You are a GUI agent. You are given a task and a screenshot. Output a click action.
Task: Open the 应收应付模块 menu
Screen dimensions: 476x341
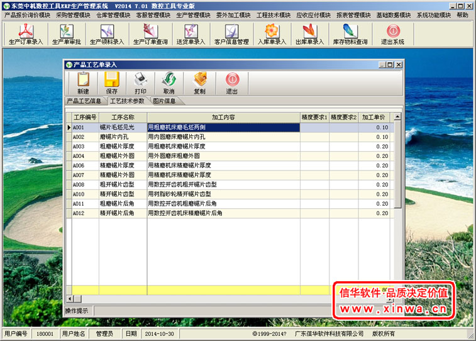pos(314,15)
